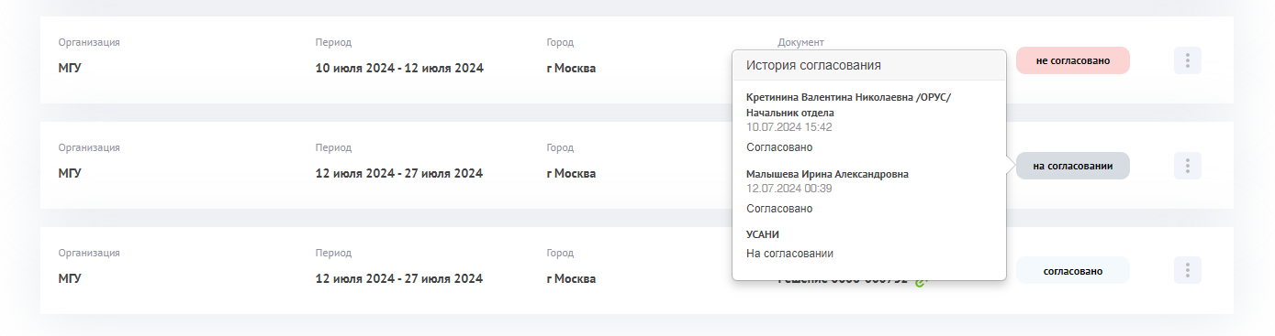The height and width of the screenshot is (336, 1275).
Task: Click the 'на согласовании' status badge
Action: pos(1072,166)
